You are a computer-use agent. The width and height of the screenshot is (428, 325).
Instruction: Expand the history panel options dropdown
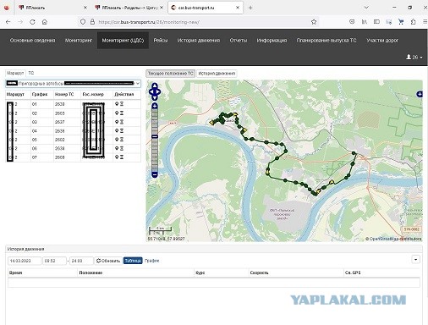(x=416, y=259)
